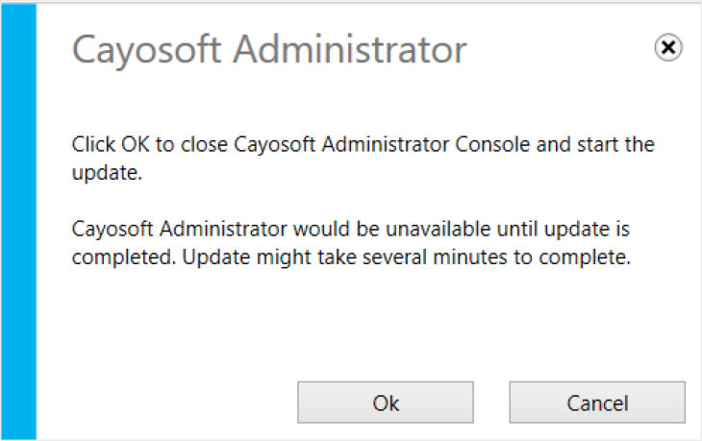
Task: Click the Cayosoft Administrator dialog title
Action: point(269,50)
